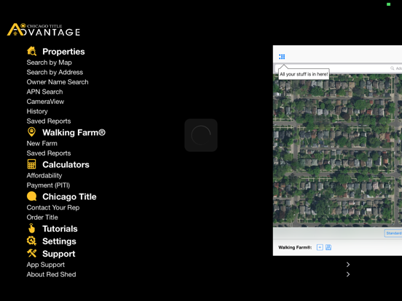Viewport: 402px width, 301px height.
Task: Choose Owner Name Search
Action: coord(58,82)
